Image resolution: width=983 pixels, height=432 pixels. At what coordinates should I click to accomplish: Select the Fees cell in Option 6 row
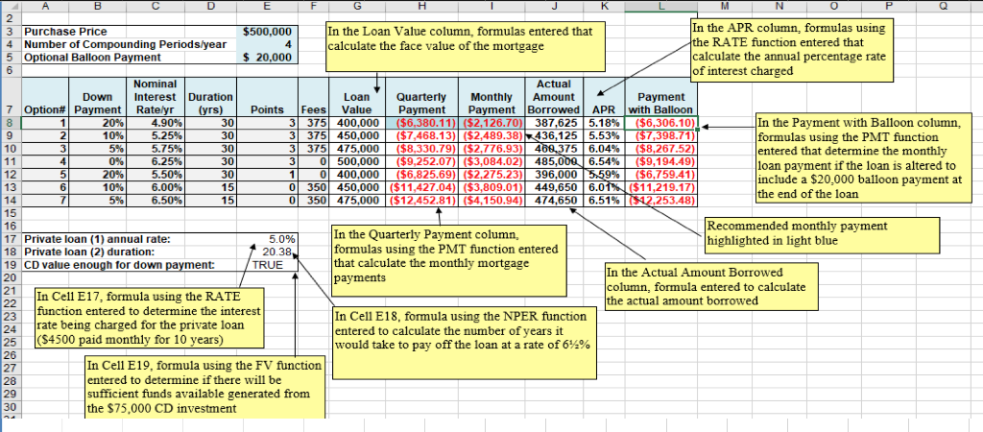click(313, 187)
